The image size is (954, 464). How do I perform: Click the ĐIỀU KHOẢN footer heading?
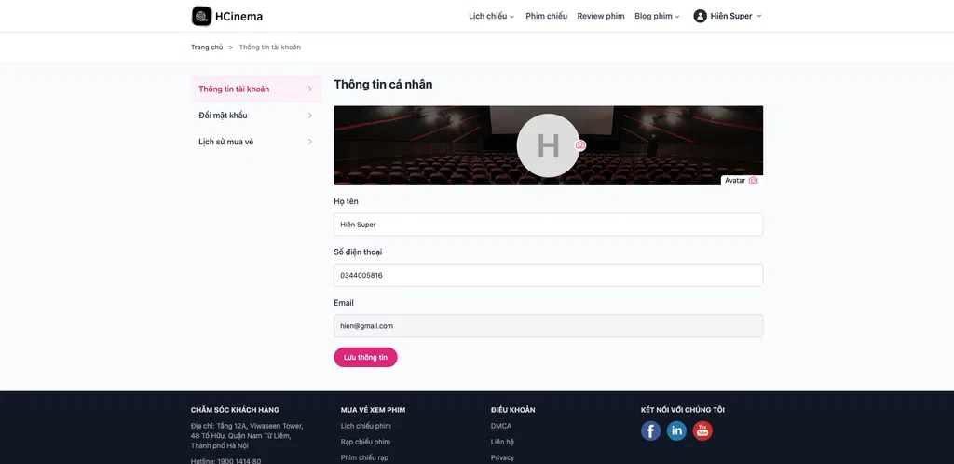(x=513, y=410)
